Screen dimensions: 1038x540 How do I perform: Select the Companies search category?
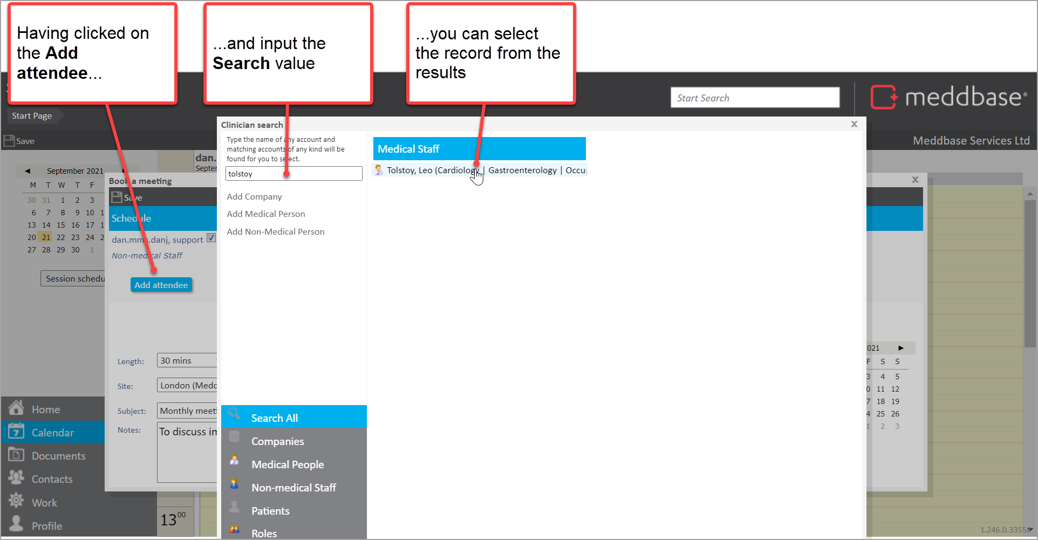(x=277, y=441)
